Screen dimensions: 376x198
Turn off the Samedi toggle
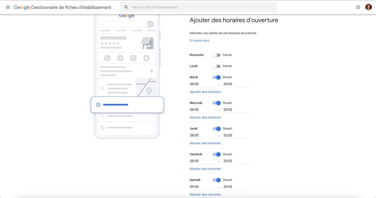pyautogui.click(x=217, y=180)
